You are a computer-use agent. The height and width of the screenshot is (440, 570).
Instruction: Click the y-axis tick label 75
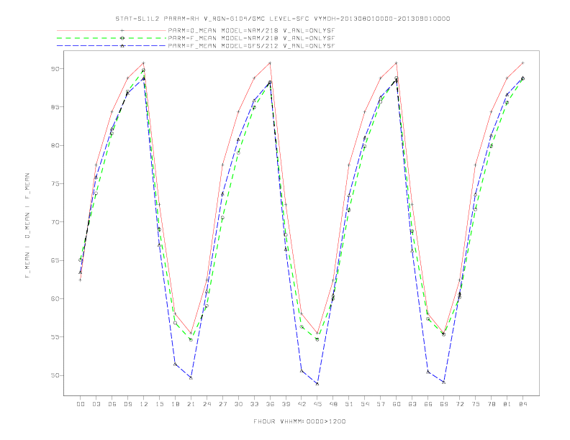(55, 184)
